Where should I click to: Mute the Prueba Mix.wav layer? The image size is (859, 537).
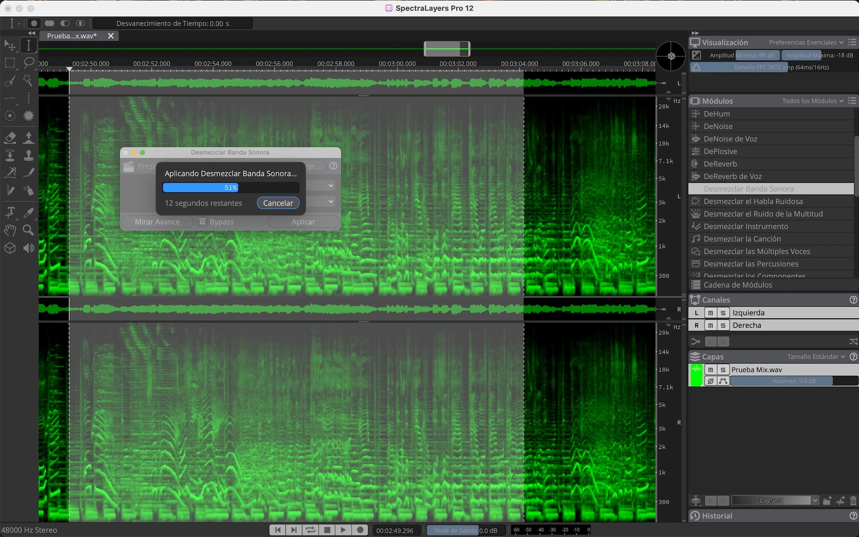[710, 370]
